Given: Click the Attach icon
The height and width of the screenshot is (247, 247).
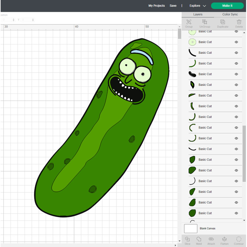Looking at the screenshot, I should coord(211,241).
